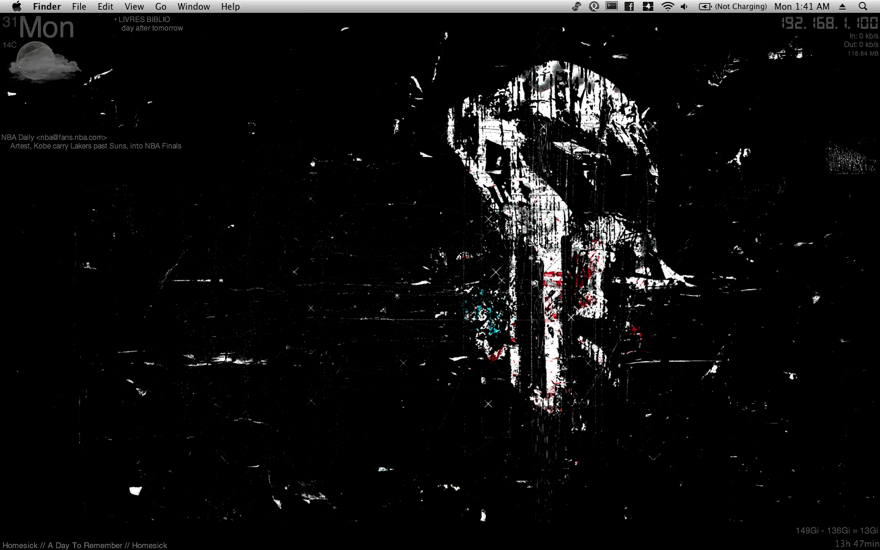The image size is (880, 550).
Task: Click the LIVRES BIBLIO reminder text
Action: coord(144,20)
